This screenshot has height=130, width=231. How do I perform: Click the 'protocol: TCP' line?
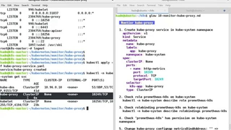point(145,76)
